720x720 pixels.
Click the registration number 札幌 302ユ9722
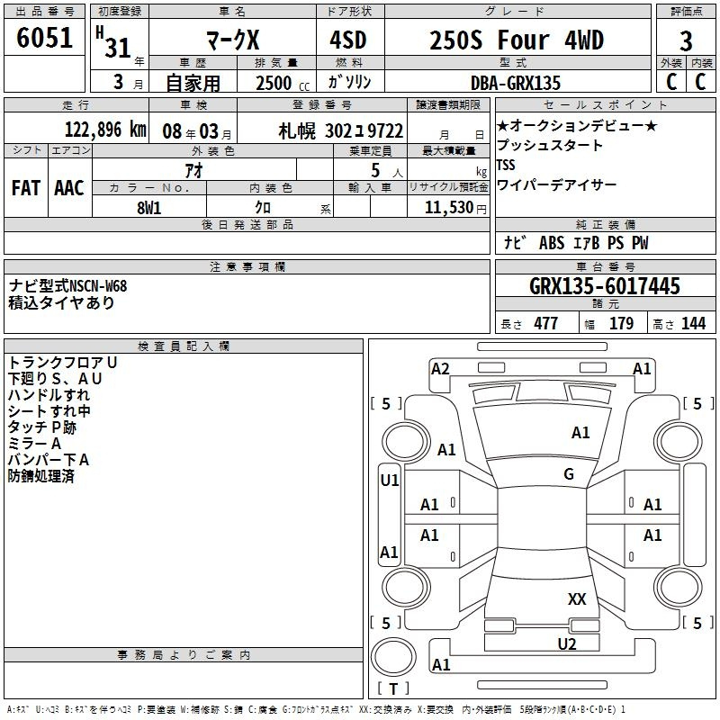[341, 130]
